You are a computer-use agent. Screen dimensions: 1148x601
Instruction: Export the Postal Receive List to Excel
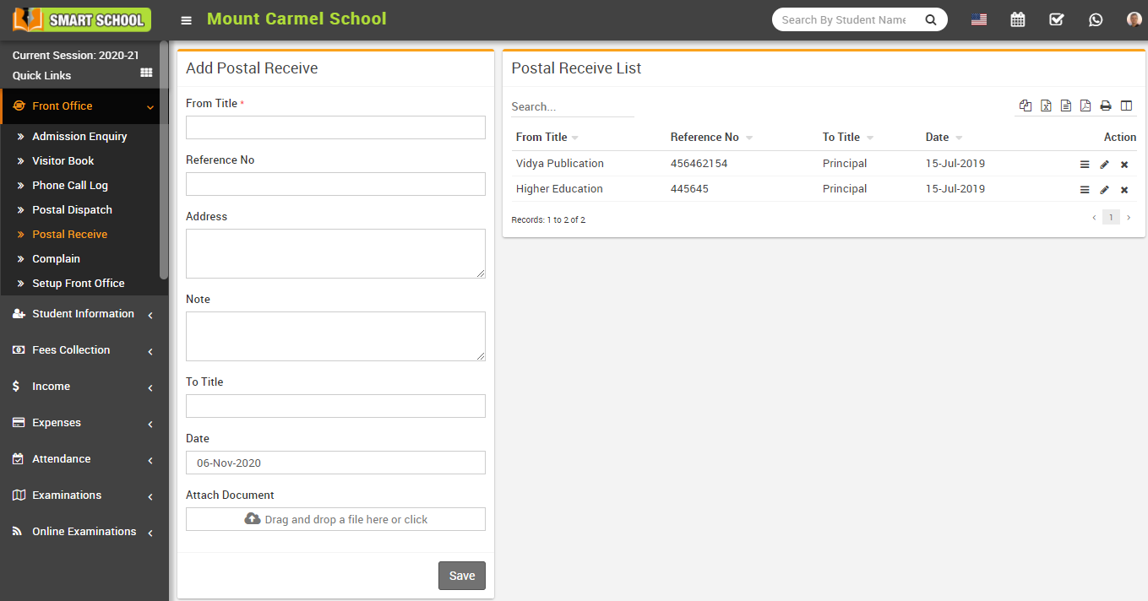click(x=1046, y=106)
